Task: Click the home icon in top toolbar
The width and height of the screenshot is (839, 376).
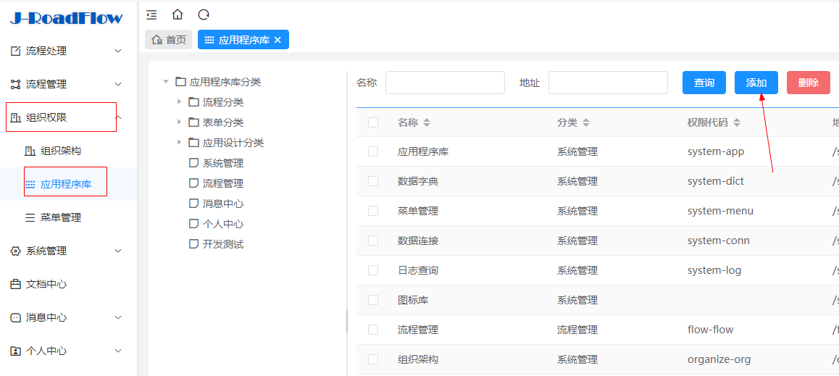Action: click(178, 14)
